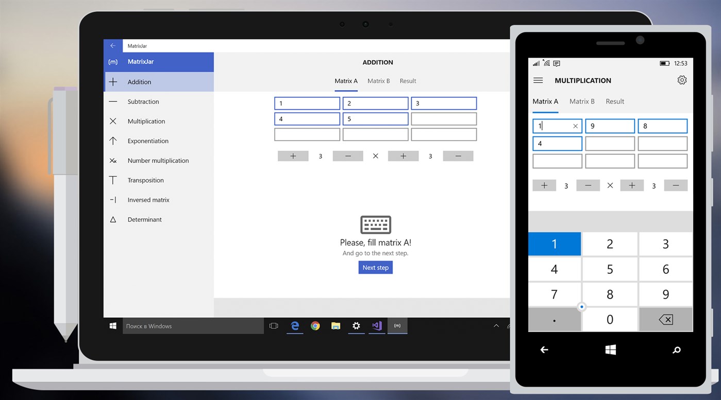This screenshot has height=400, width=721.
Task: Open the Result tab
Action: (408, 81)
